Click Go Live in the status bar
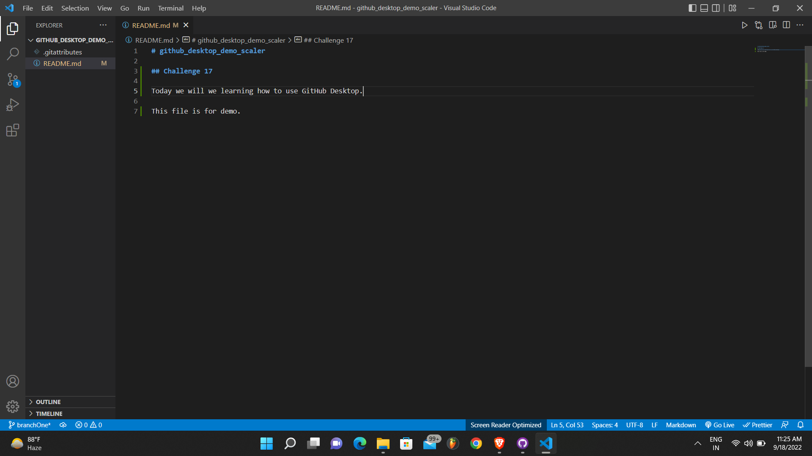 point(720,425)
